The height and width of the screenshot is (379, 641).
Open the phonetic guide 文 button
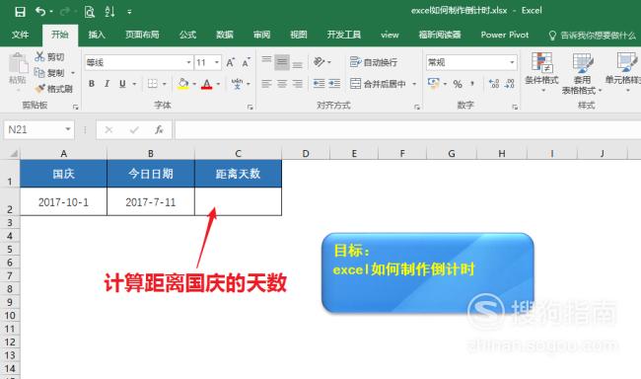[x=237, y=84]
